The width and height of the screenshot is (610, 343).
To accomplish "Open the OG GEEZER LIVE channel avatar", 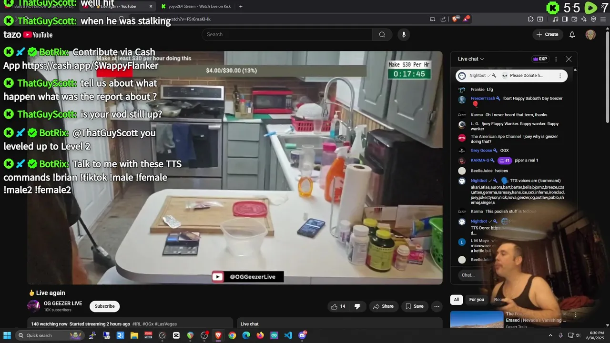I will 34,306.
